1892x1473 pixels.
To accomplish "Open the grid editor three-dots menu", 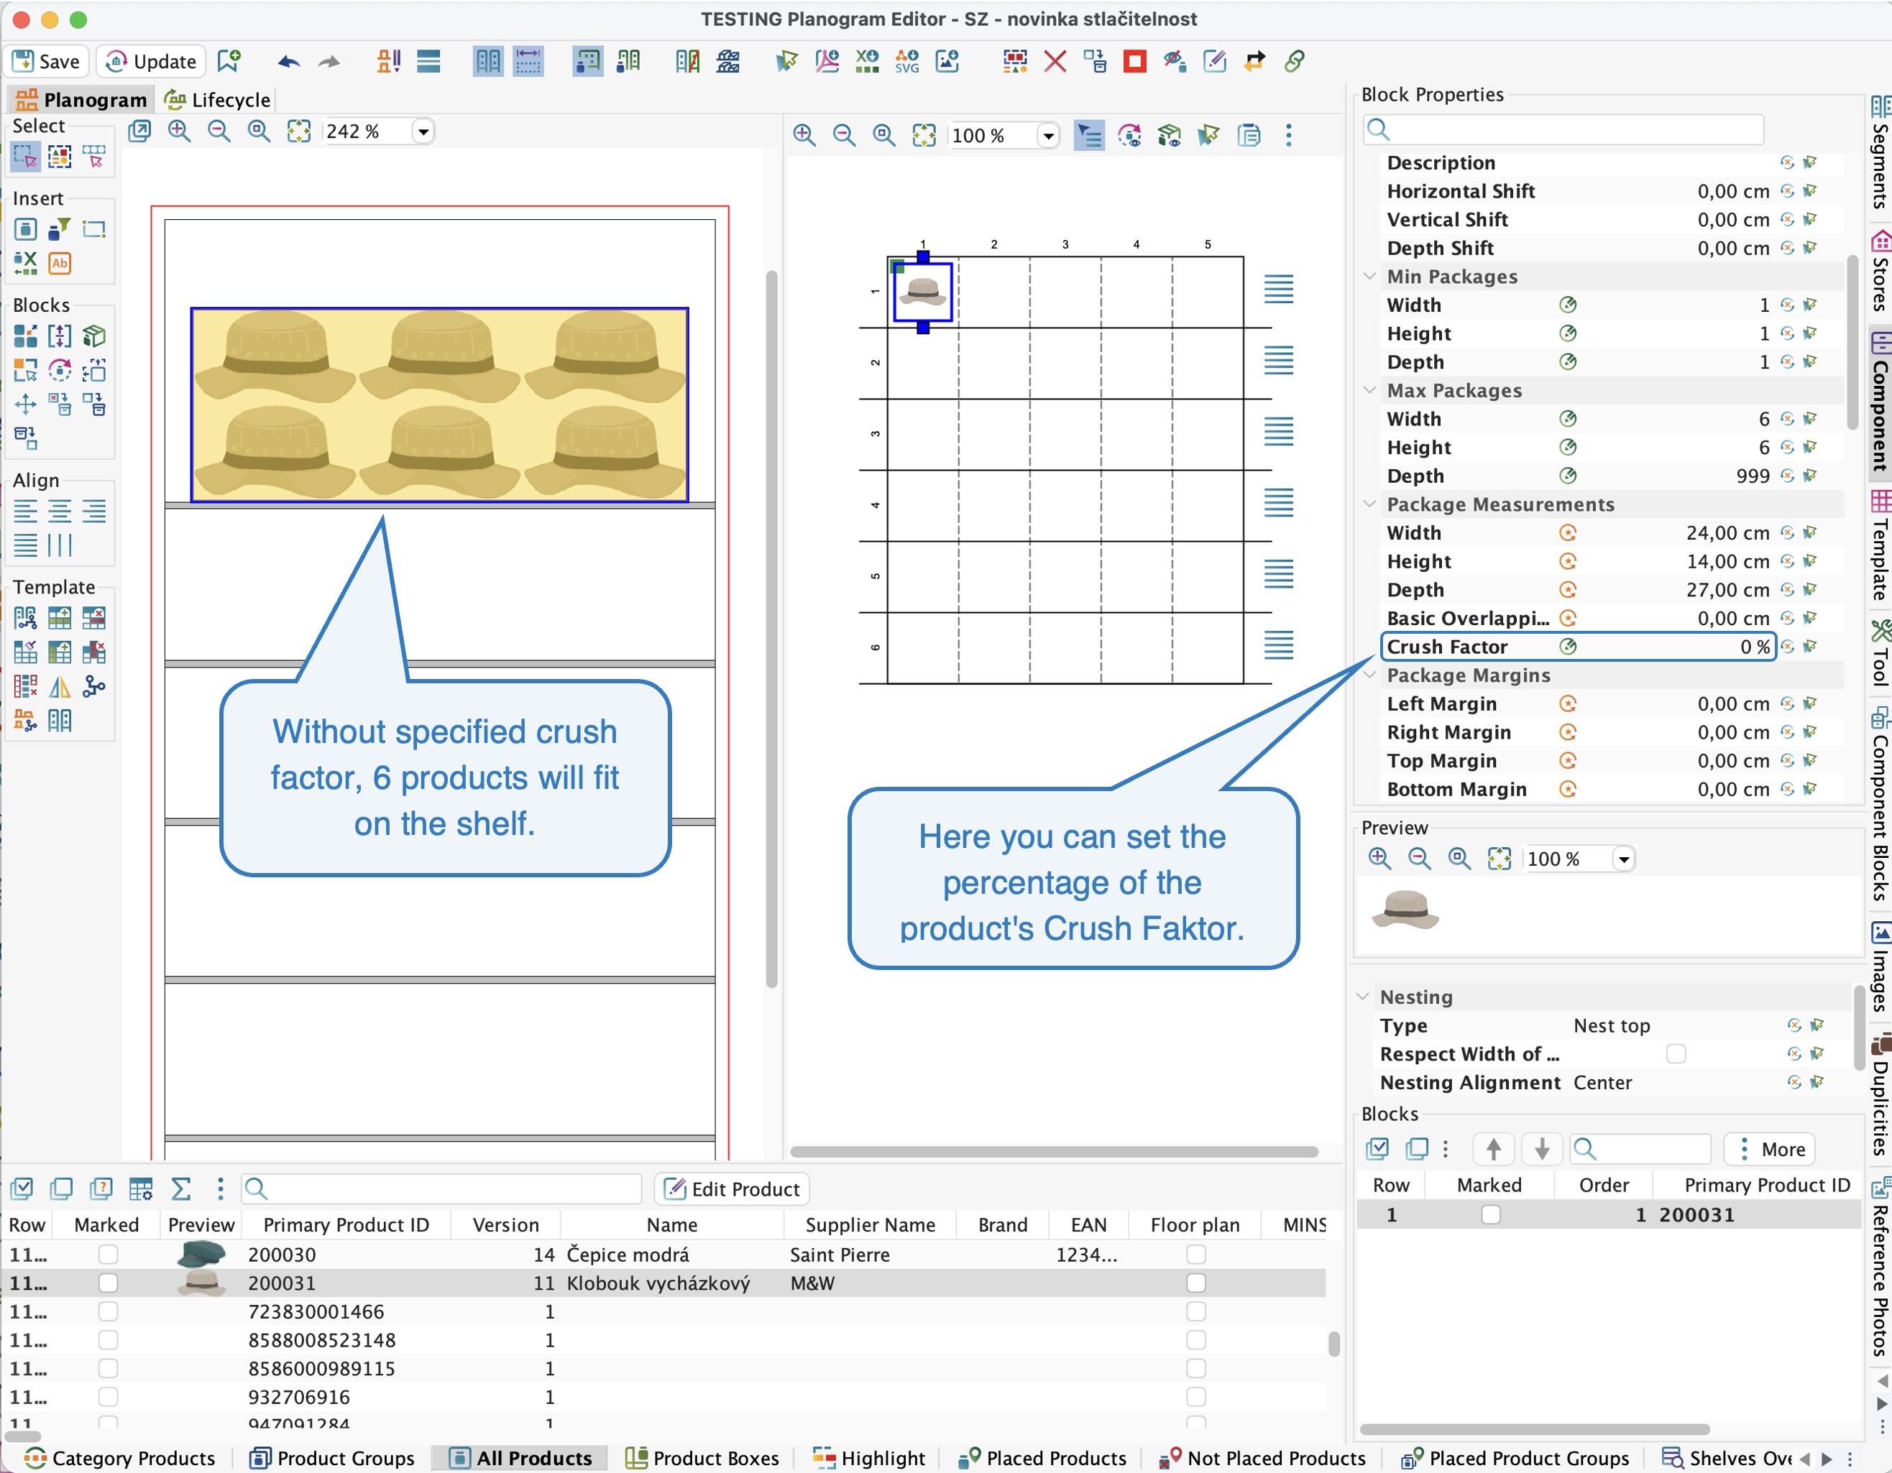I will click(x=1289, y=136).
